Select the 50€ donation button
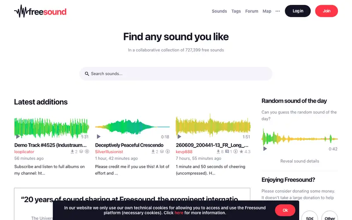Viewport: 352px width, 220px height. point(310,216)
